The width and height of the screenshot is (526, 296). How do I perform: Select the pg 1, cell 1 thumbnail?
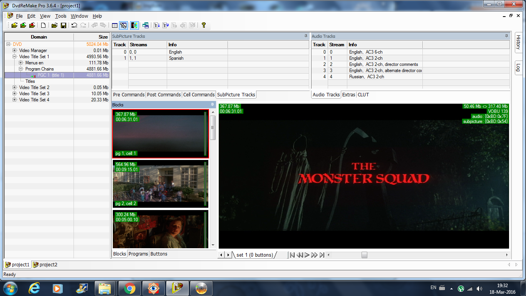coord(161,134)
